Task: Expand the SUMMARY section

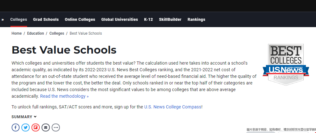Action: 24,117
